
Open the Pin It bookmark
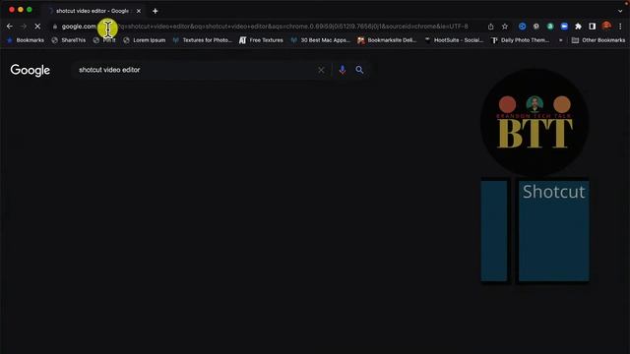[x=104, y=40]
